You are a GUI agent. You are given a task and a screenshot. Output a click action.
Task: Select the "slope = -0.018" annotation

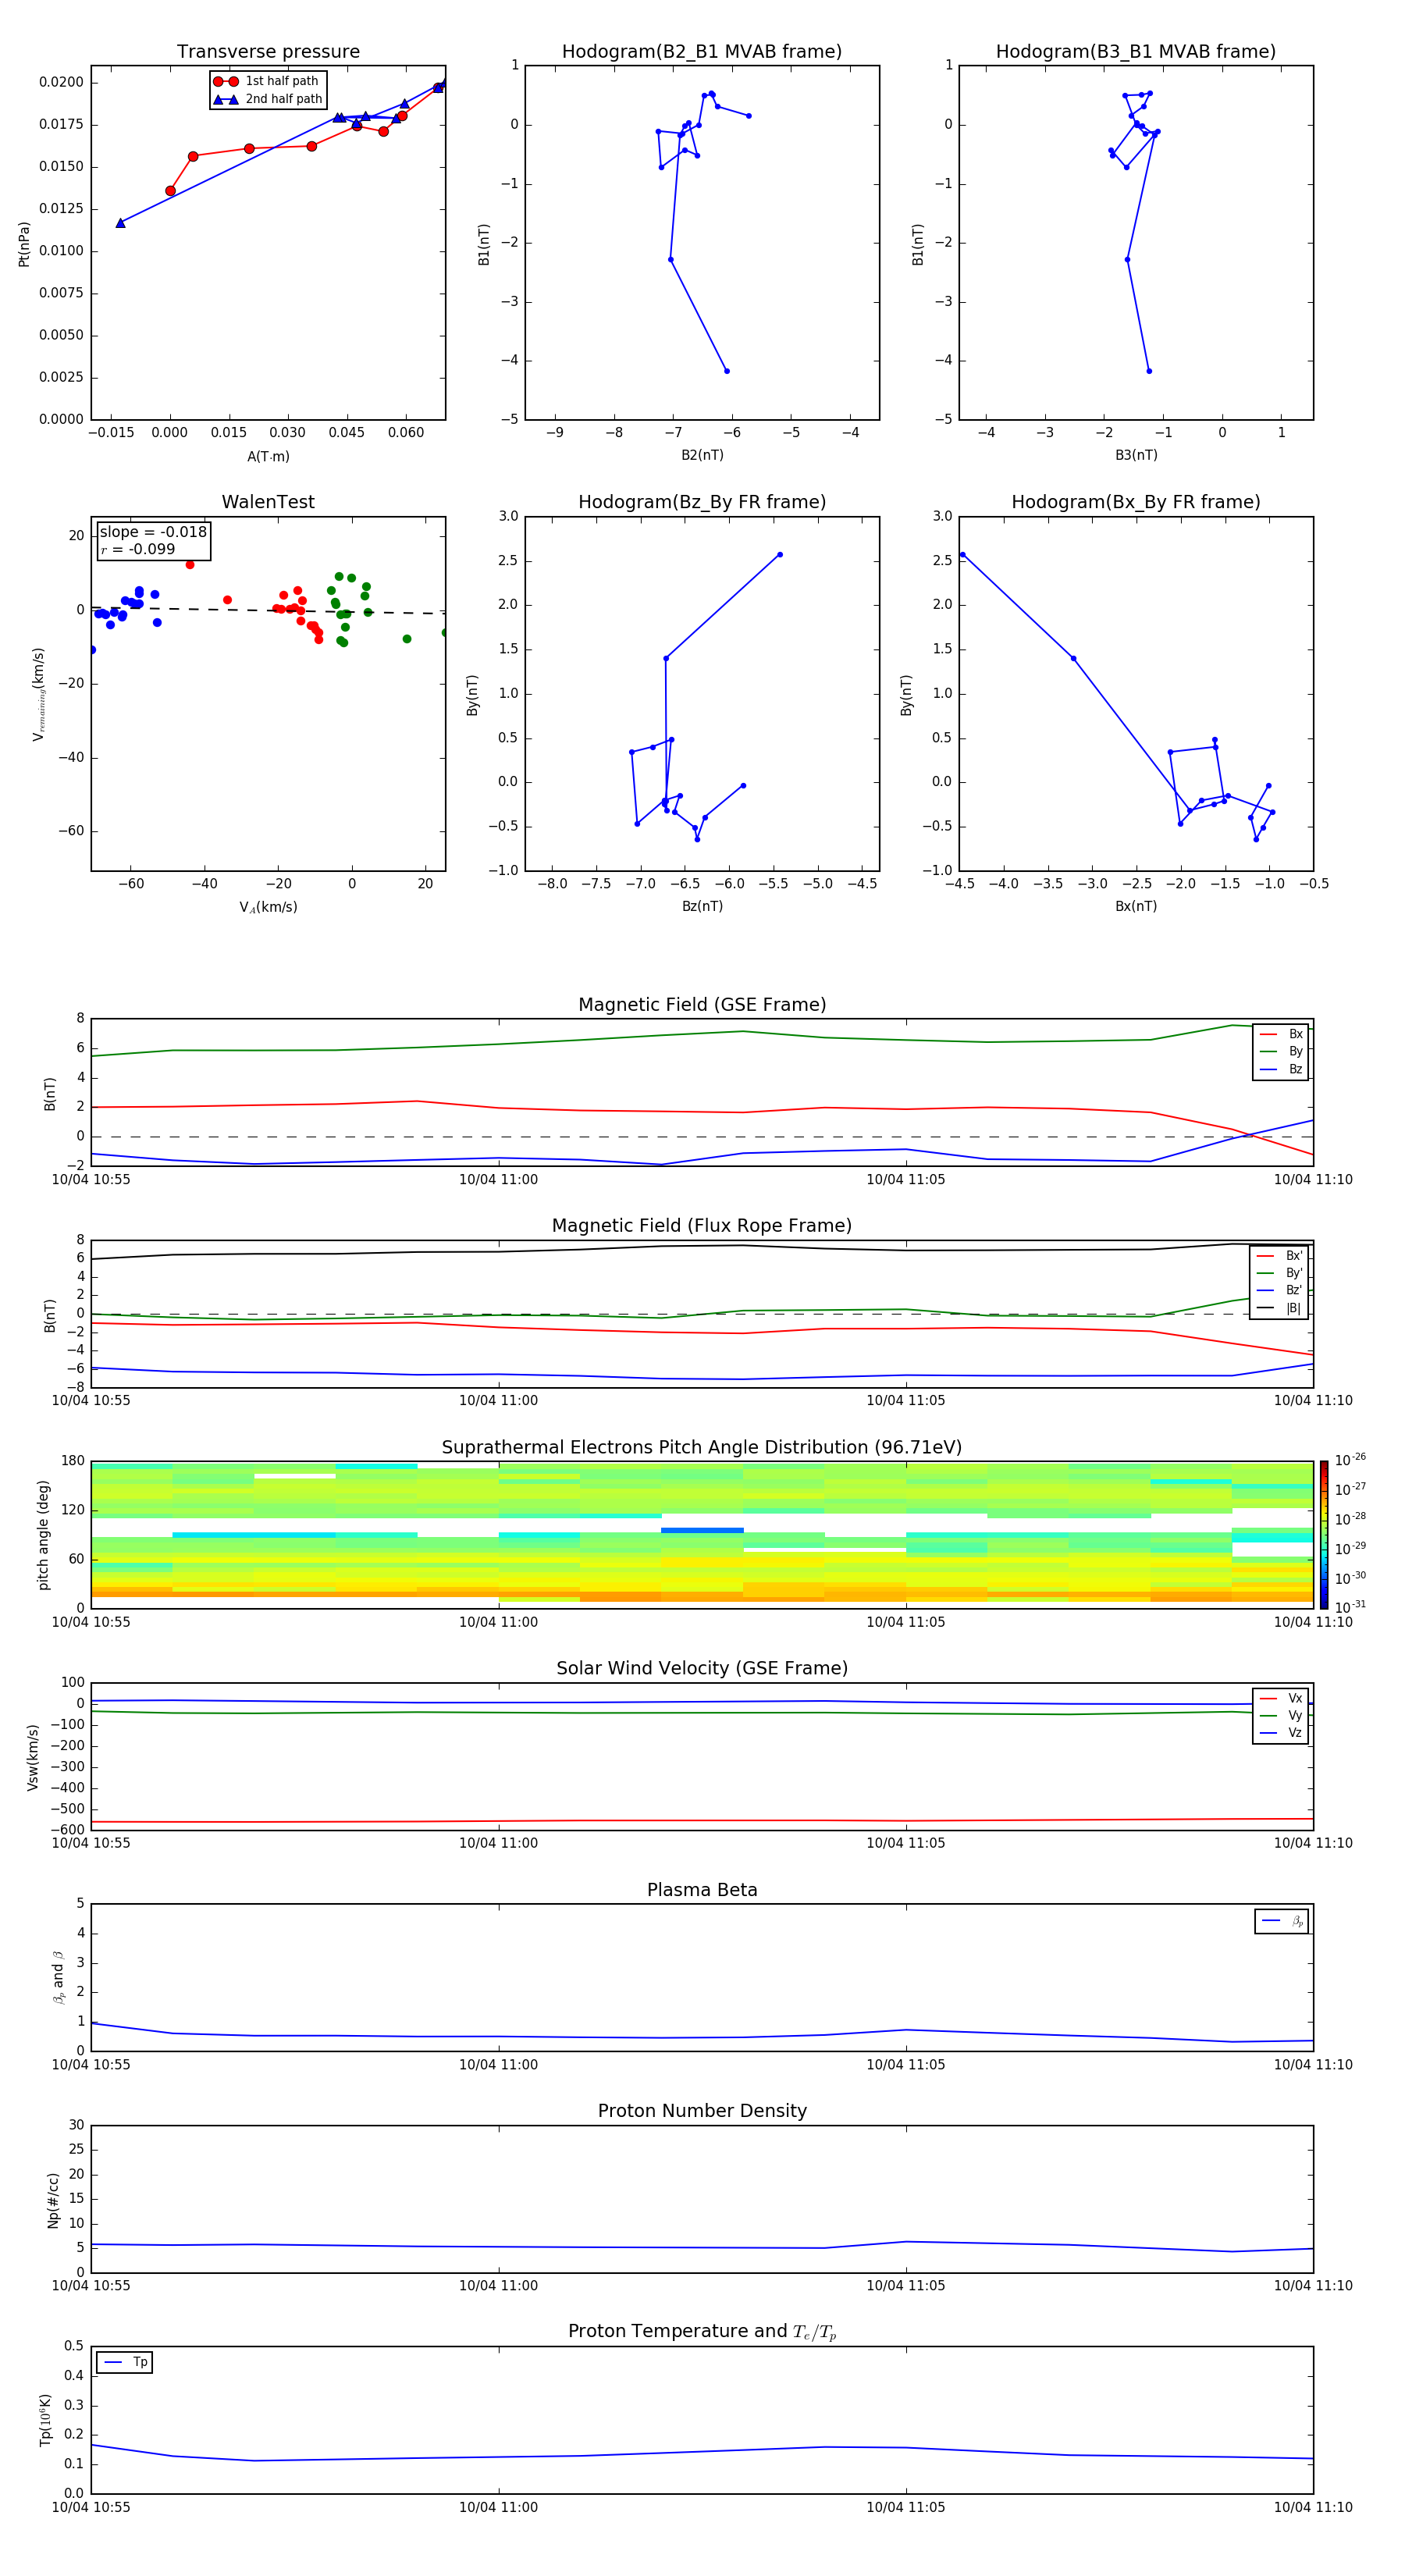click(153, 532)
